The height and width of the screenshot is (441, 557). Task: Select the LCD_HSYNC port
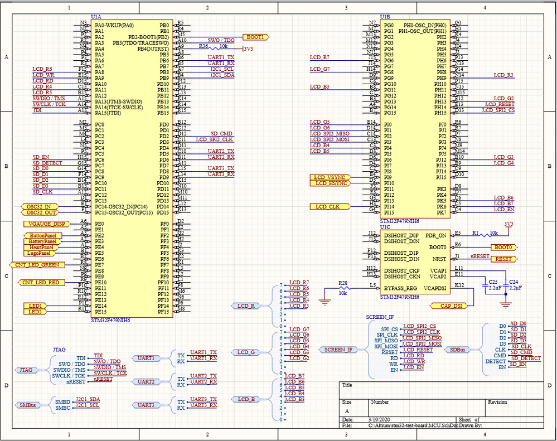pos(330,183)
